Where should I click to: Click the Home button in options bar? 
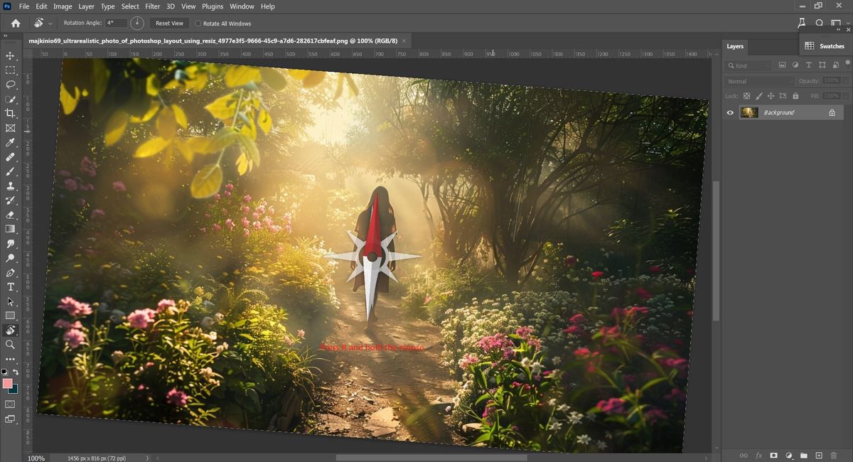point(16,23)
